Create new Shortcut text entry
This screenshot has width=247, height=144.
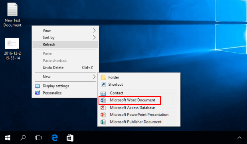pyautogui.click(x=115, y=84)
